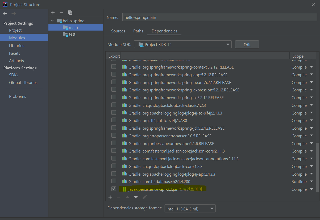Open Dependencies storage format dropdown
The height and width of the screenshot is (220, 320).
pos(190,209)
